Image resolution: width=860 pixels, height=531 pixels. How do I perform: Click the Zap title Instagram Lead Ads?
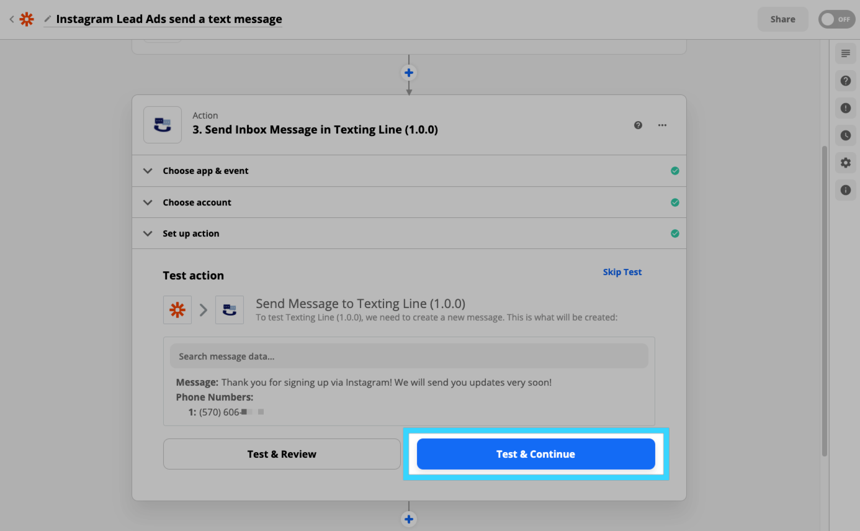point(169,19)
